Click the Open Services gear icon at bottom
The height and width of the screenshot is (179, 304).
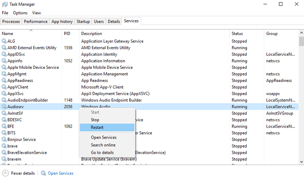pos(43,173)
